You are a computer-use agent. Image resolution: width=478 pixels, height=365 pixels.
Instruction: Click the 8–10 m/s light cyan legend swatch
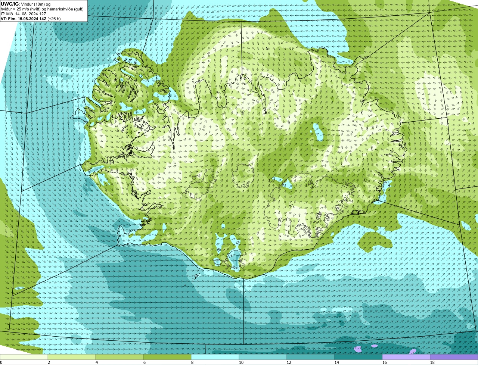coord(215,357)
